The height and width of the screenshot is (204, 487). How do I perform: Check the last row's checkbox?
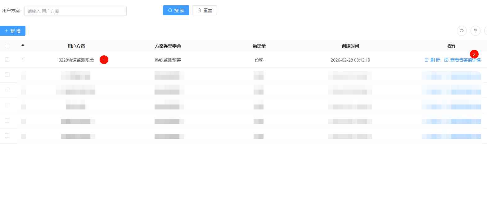coord(7,136)
